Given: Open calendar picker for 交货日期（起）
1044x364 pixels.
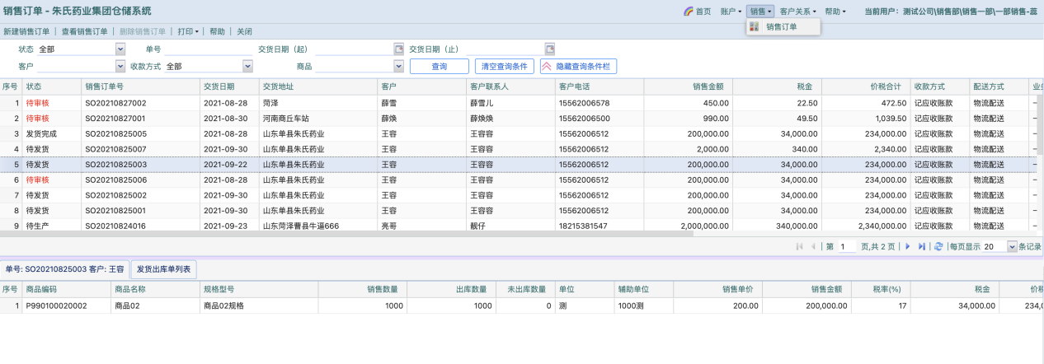Looking at the screenshot, I should (399, 49).
